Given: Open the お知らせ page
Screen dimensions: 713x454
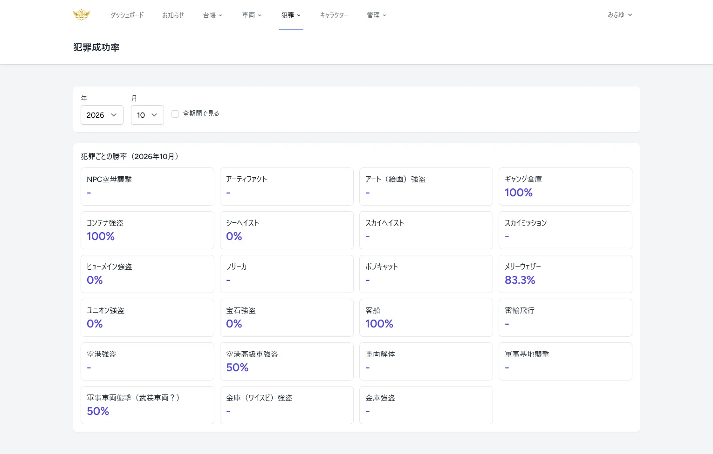Looking at the screenshot, I should tap(173, 15).
